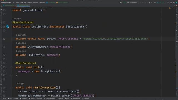Open the Git tool window
The height and width of the screenshot is (100, 178).
coord(4,98)
